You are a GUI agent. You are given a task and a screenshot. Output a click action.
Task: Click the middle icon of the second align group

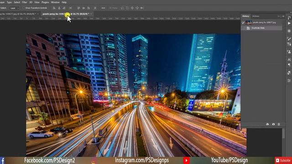83,8
